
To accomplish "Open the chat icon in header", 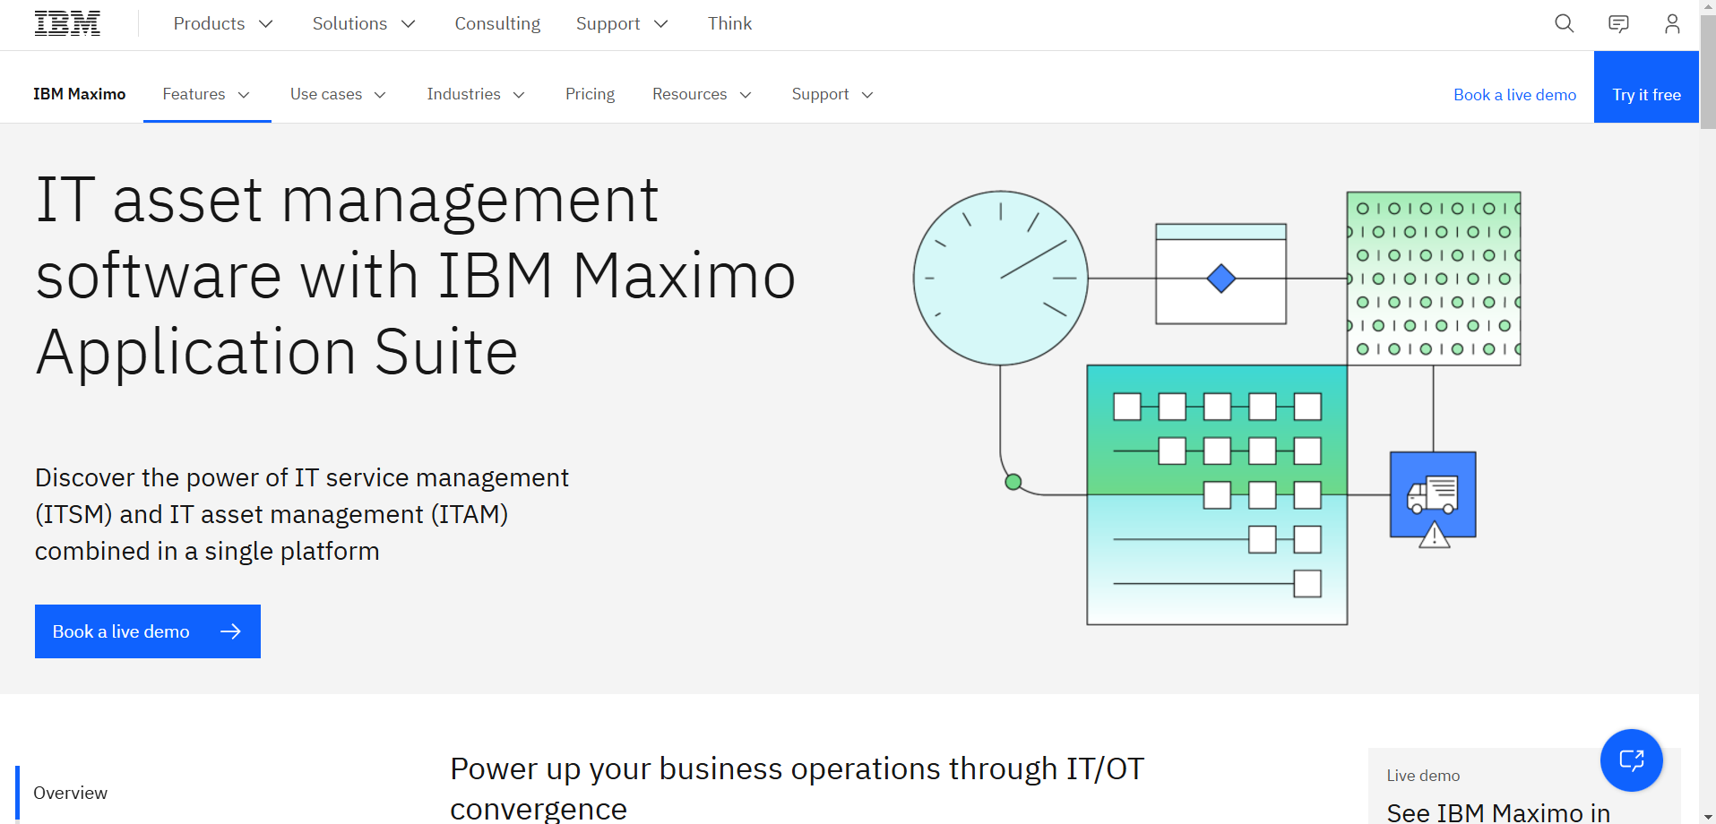I will click(x=1618, y=23).
